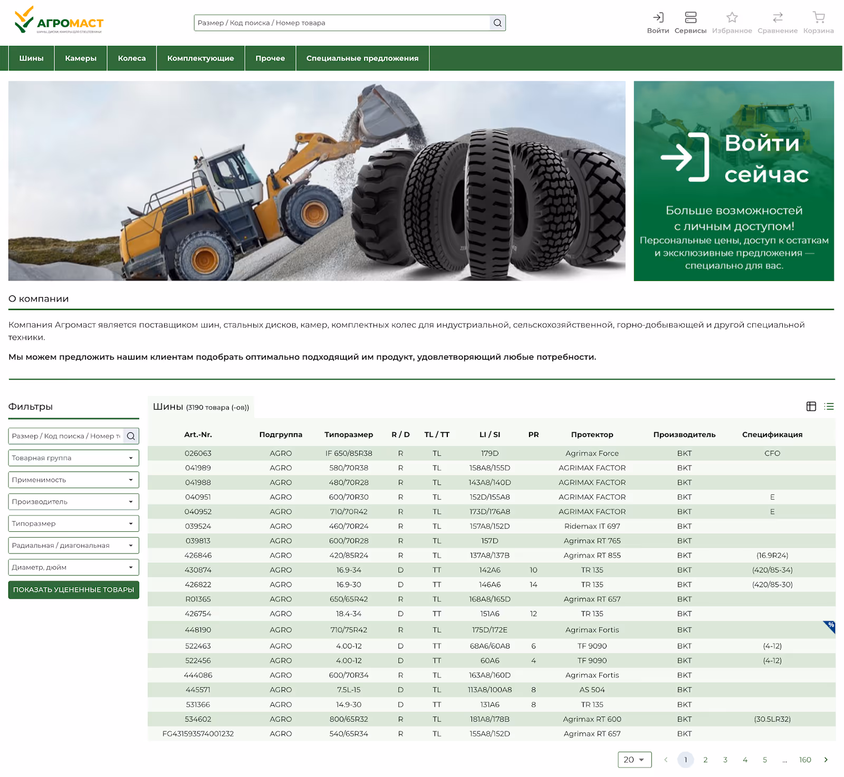The image size is (844, 777).
Task: Open the Сервисы icon
Action: tap(690, 23)
